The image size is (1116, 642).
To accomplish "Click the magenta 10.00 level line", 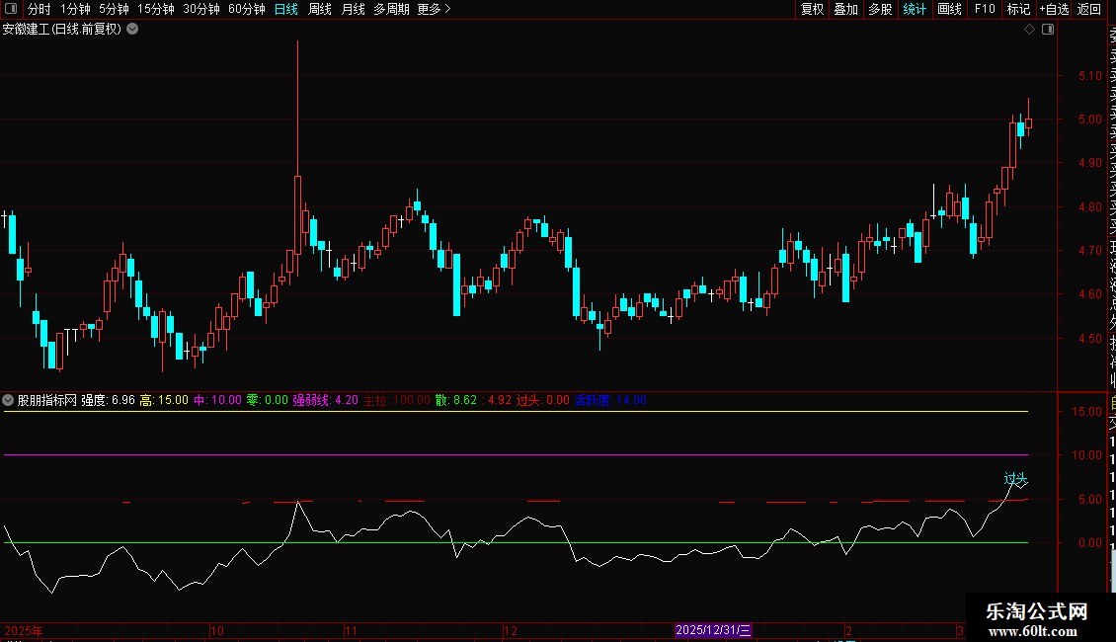I will (x=516, y=454).
